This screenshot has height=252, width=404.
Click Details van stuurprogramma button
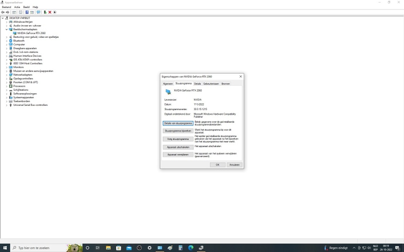click(x=178, y=123)
